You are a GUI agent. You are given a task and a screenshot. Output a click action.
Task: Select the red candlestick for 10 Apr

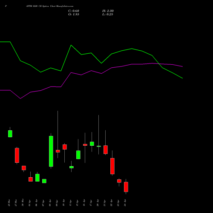[x=65, y=147]
